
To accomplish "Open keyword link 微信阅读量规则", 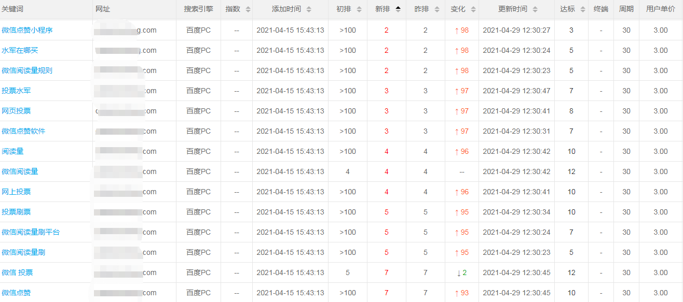I will [x=27, y=70].
